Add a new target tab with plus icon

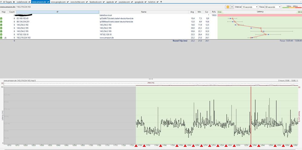(161, 2)
